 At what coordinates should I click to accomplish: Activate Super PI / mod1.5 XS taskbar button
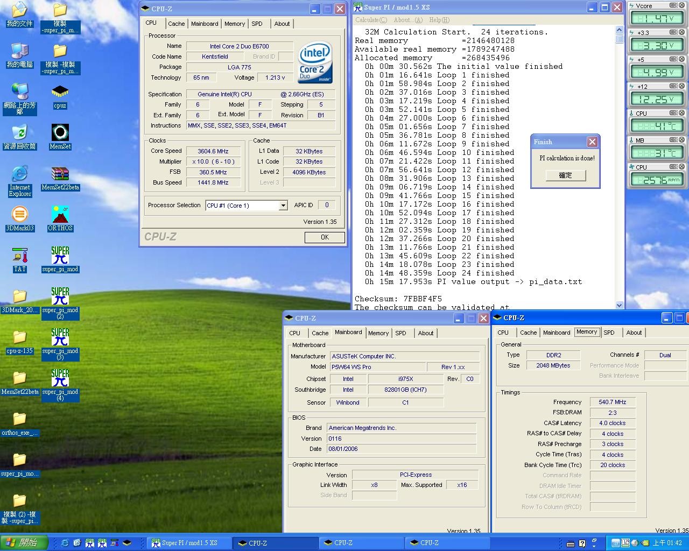click(190, 543)
